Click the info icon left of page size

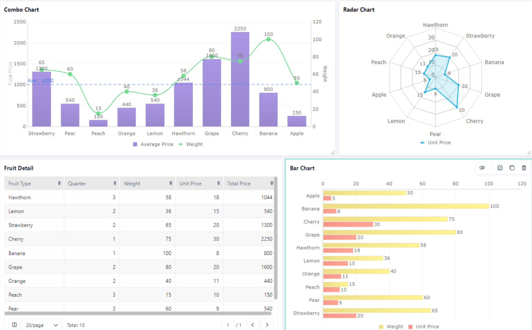tap(15, 325)
